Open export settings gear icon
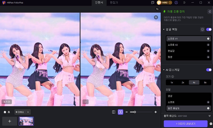The height and width of the screenshot is (128, 213). coord(211,124)
